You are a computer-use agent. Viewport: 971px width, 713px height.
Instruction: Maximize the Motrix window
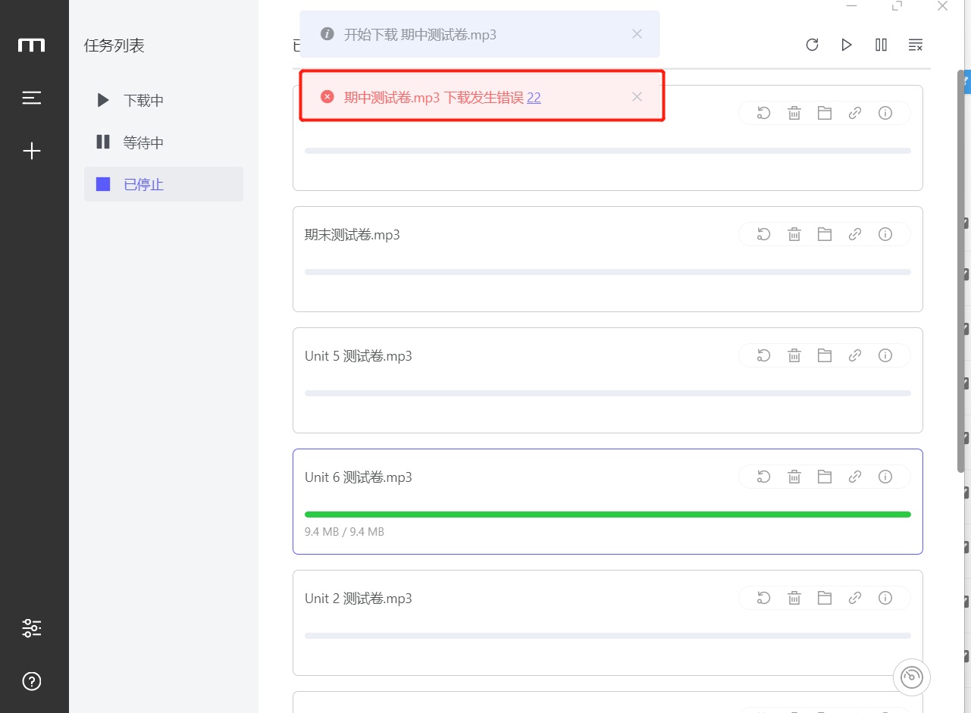(x=897, y=6)
